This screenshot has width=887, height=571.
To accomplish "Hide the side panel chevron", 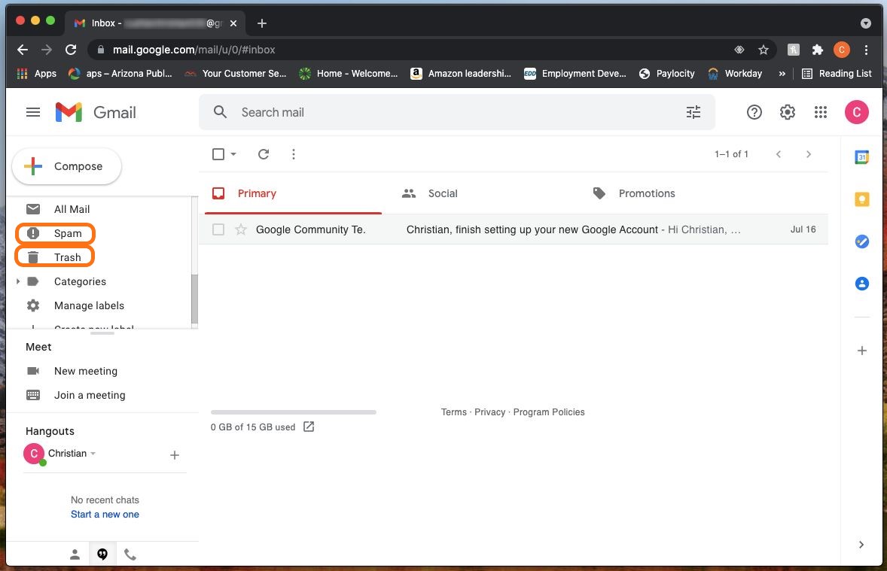I will coord(861,545).
